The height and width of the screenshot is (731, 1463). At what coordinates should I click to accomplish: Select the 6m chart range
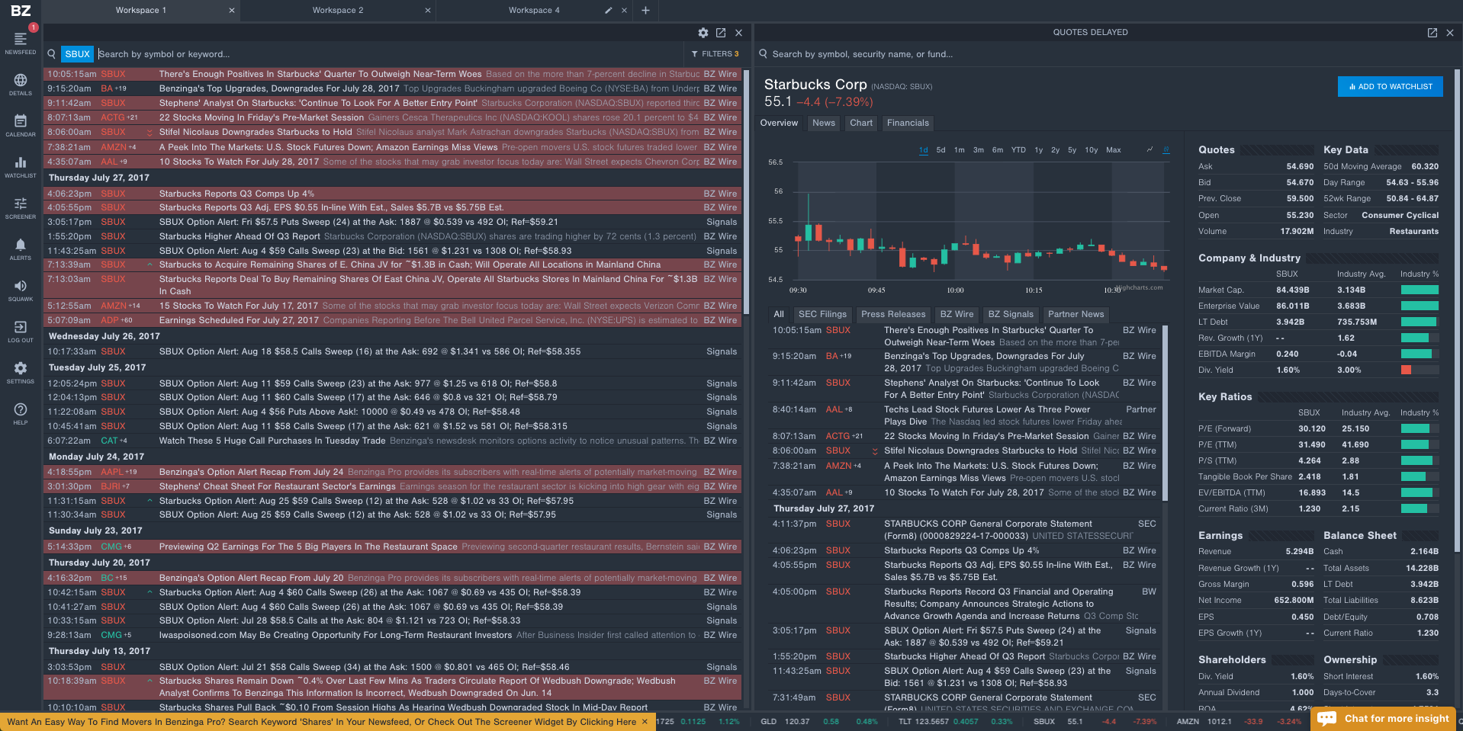click(998, 150)
